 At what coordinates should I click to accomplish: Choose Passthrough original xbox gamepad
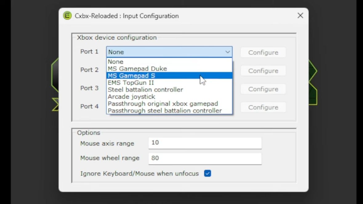click(169, 103)
